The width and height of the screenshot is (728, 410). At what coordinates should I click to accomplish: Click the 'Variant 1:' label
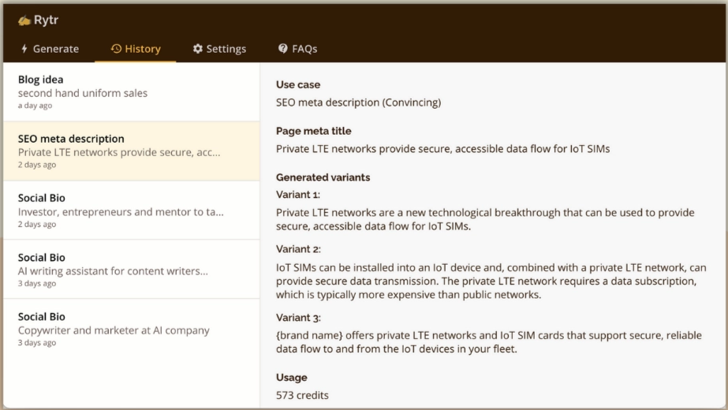(x=297, y=195)
